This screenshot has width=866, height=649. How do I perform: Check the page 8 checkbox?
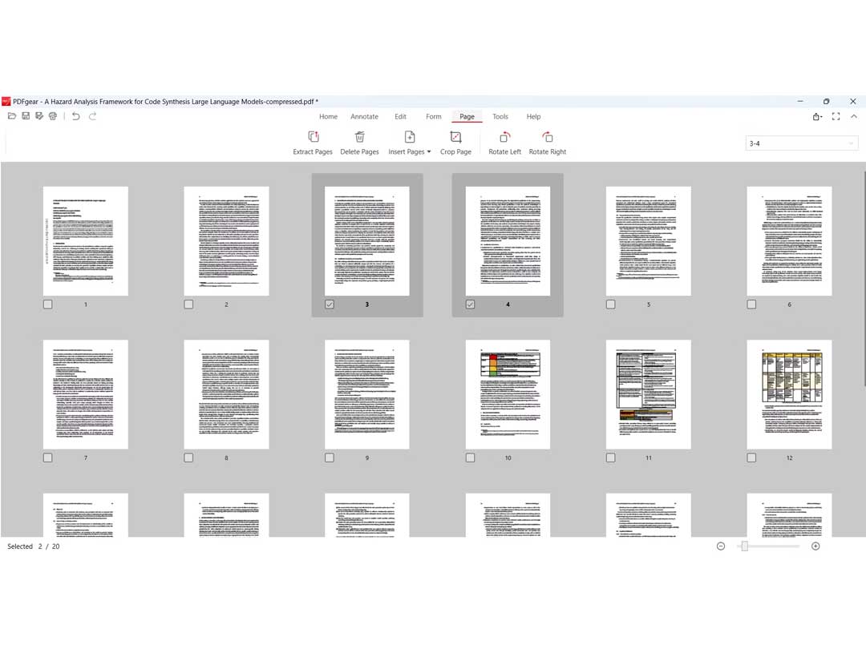[189, 458]
